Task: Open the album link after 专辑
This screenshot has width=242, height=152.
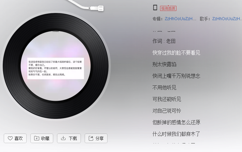Action: point(181,19)
